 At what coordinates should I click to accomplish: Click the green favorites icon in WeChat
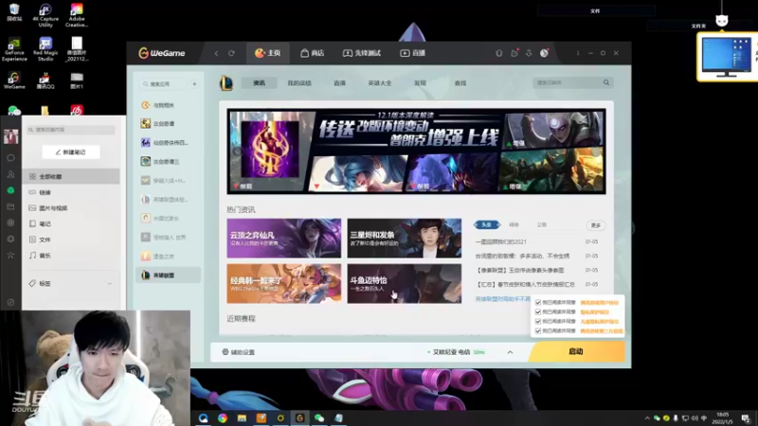point(10,190)
